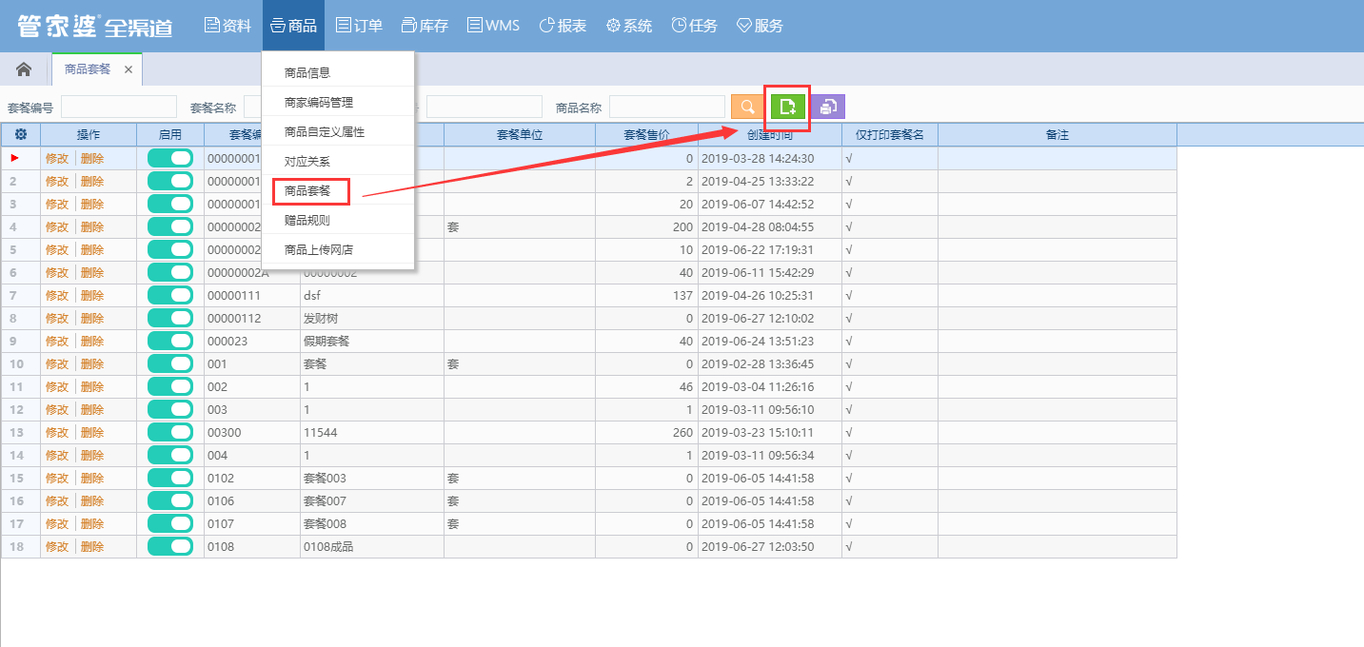Click the 套餐编号 input field
Screen dimensions: 1364x647
pos(119,107)
